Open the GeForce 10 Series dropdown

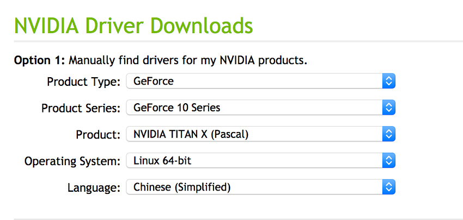click(x=260, y=108)
